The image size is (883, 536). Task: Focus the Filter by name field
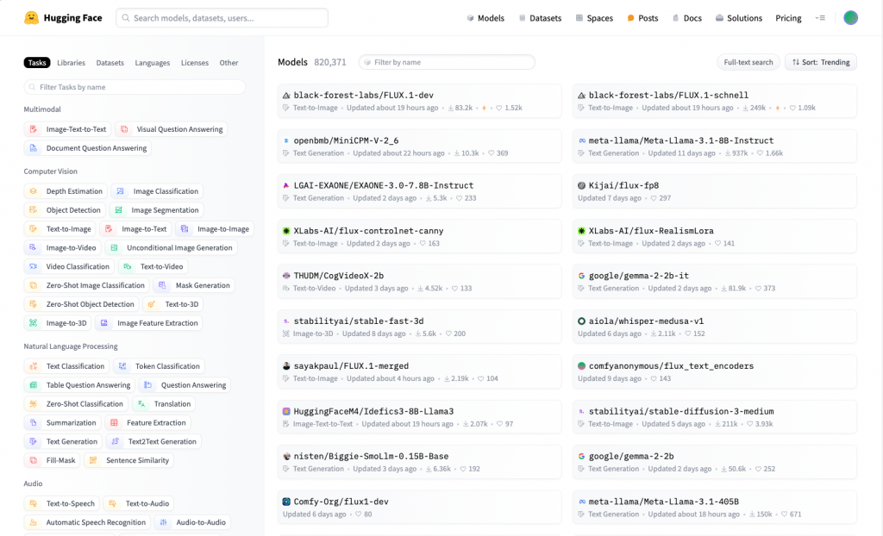447,62
